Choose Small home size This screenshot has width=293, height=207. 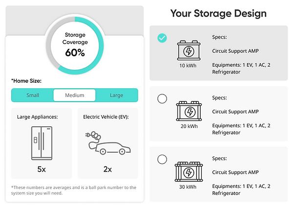pos(33,95)
